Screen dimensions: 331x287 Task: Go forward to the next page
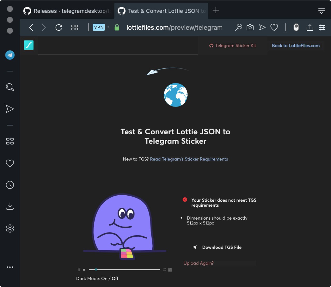(x=44, y=27)
